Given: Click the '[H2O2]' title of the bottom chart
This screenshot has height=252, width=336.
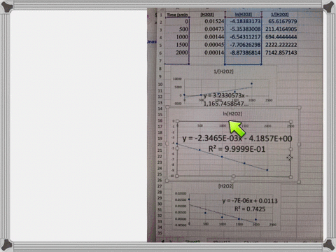Looking at the screenshot, I should tap(225, 186).
